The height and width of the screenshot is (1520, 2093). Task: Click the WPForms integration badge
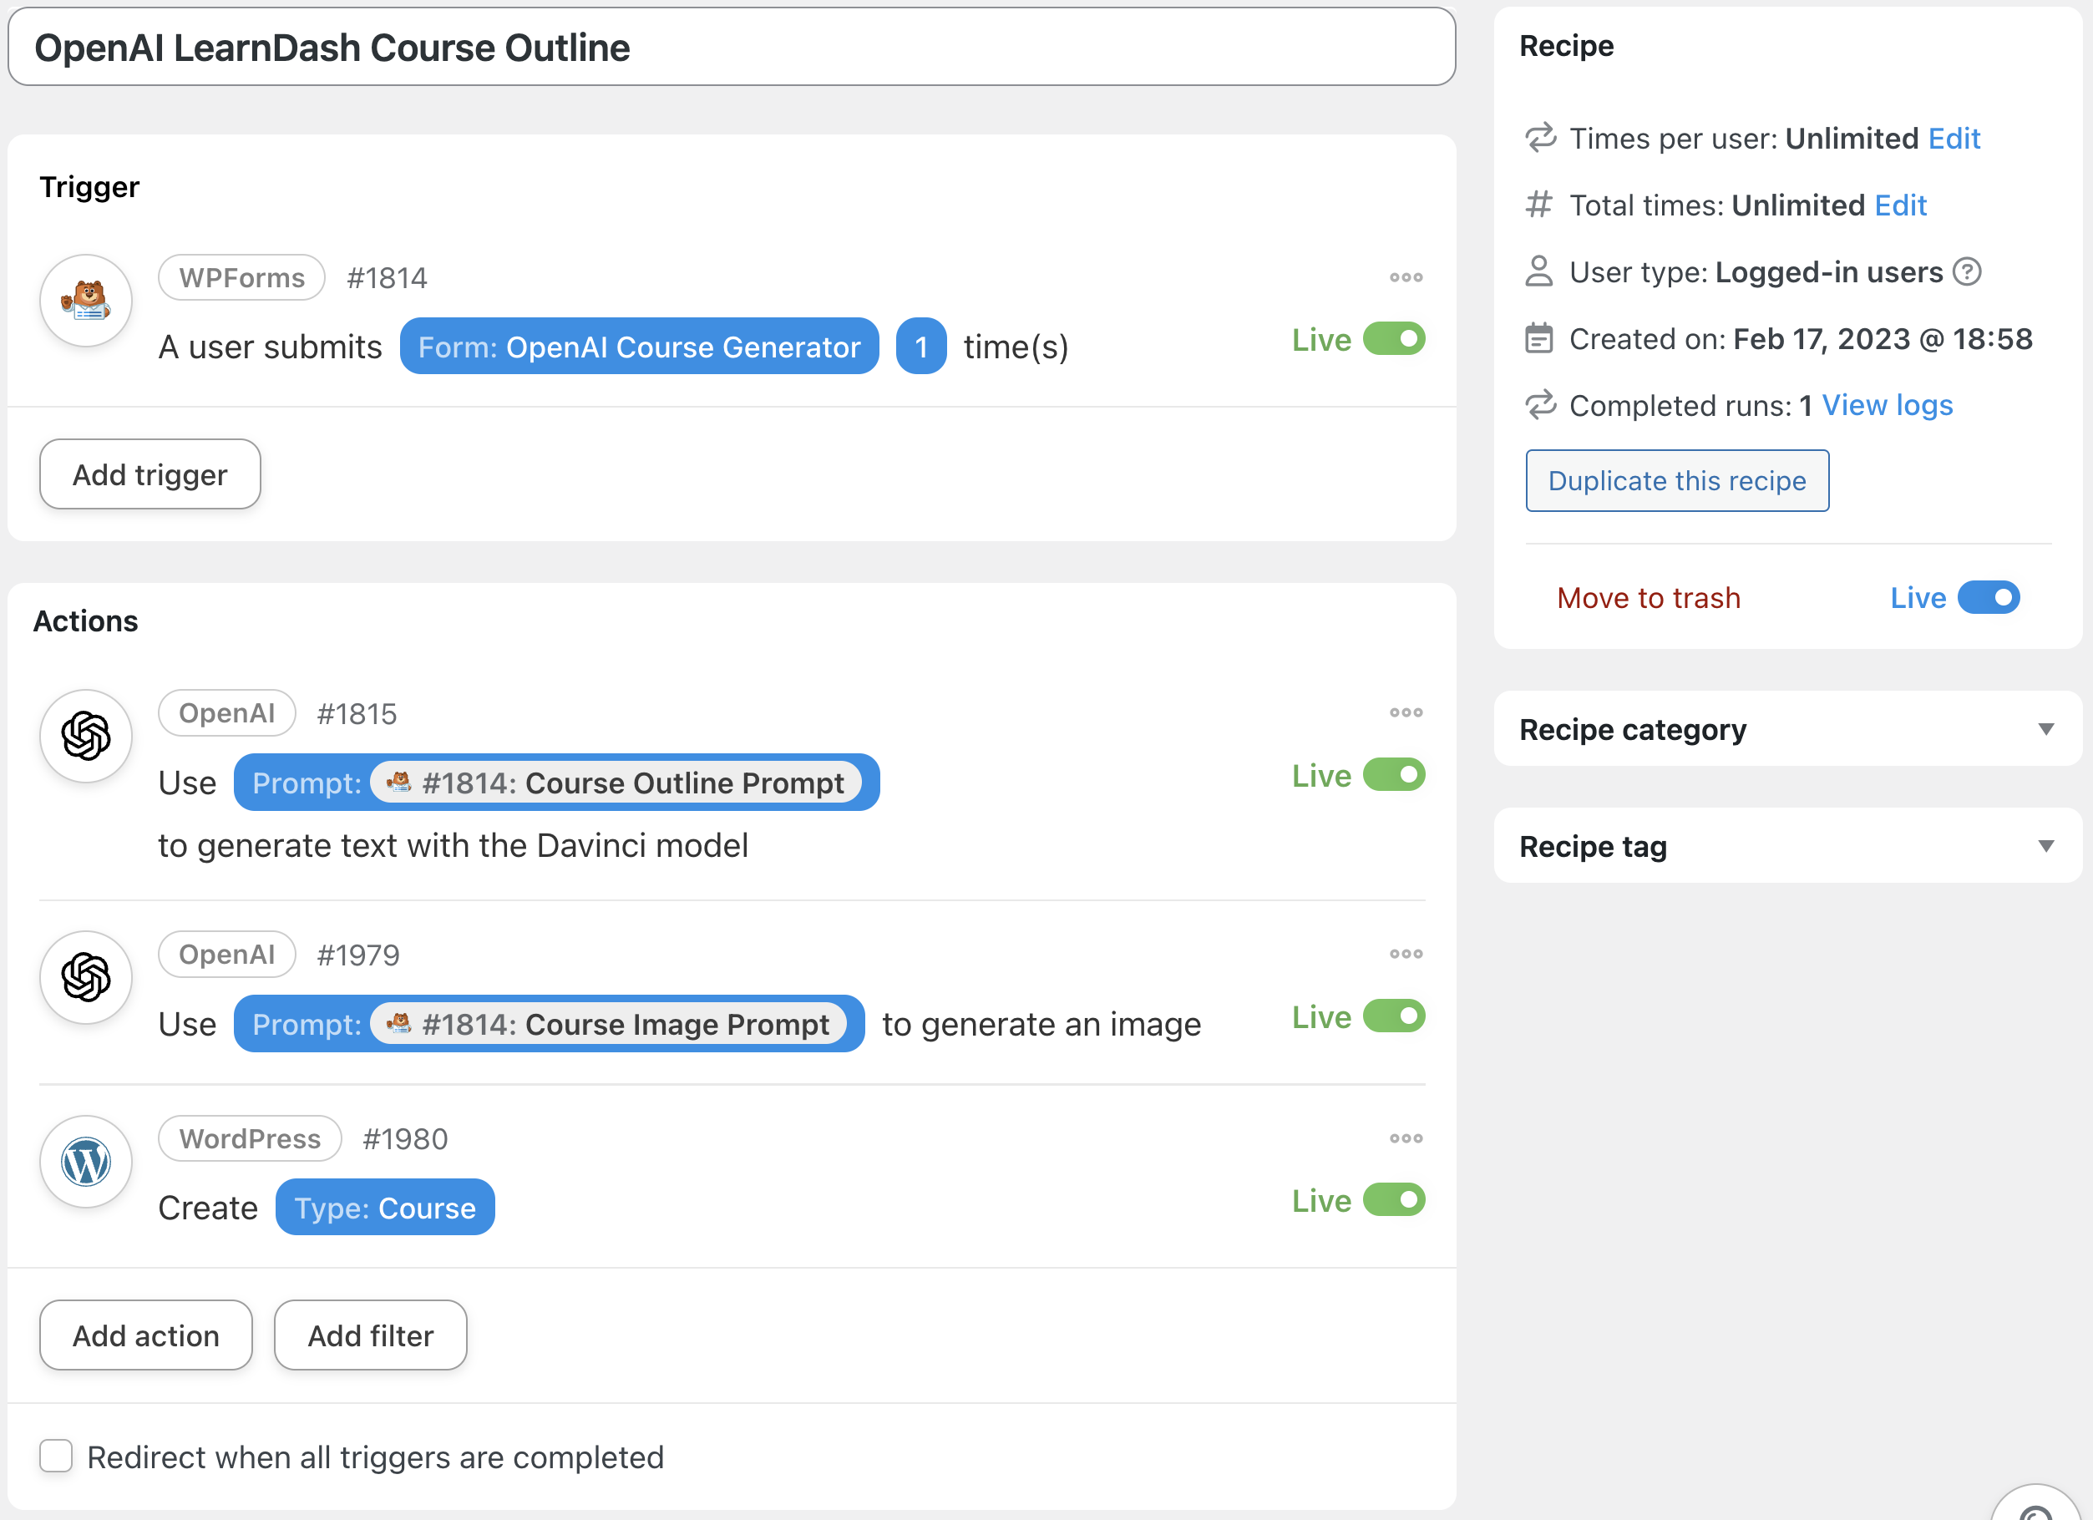point(241,278)
